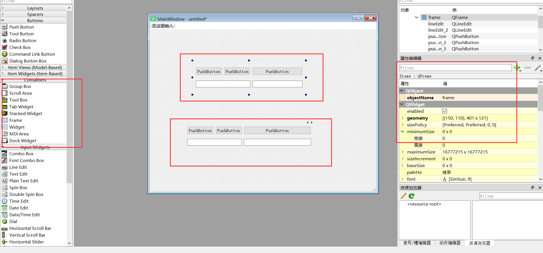Click the Command Link Button icon
The image size is (543, 253).
(5, 54)
